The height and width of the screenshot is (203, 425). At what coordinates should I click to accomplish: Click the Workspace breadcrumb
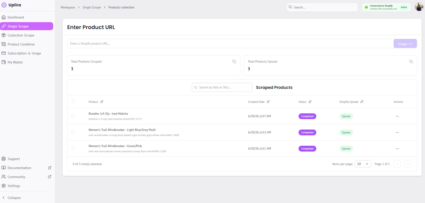[x=68, y=7]
